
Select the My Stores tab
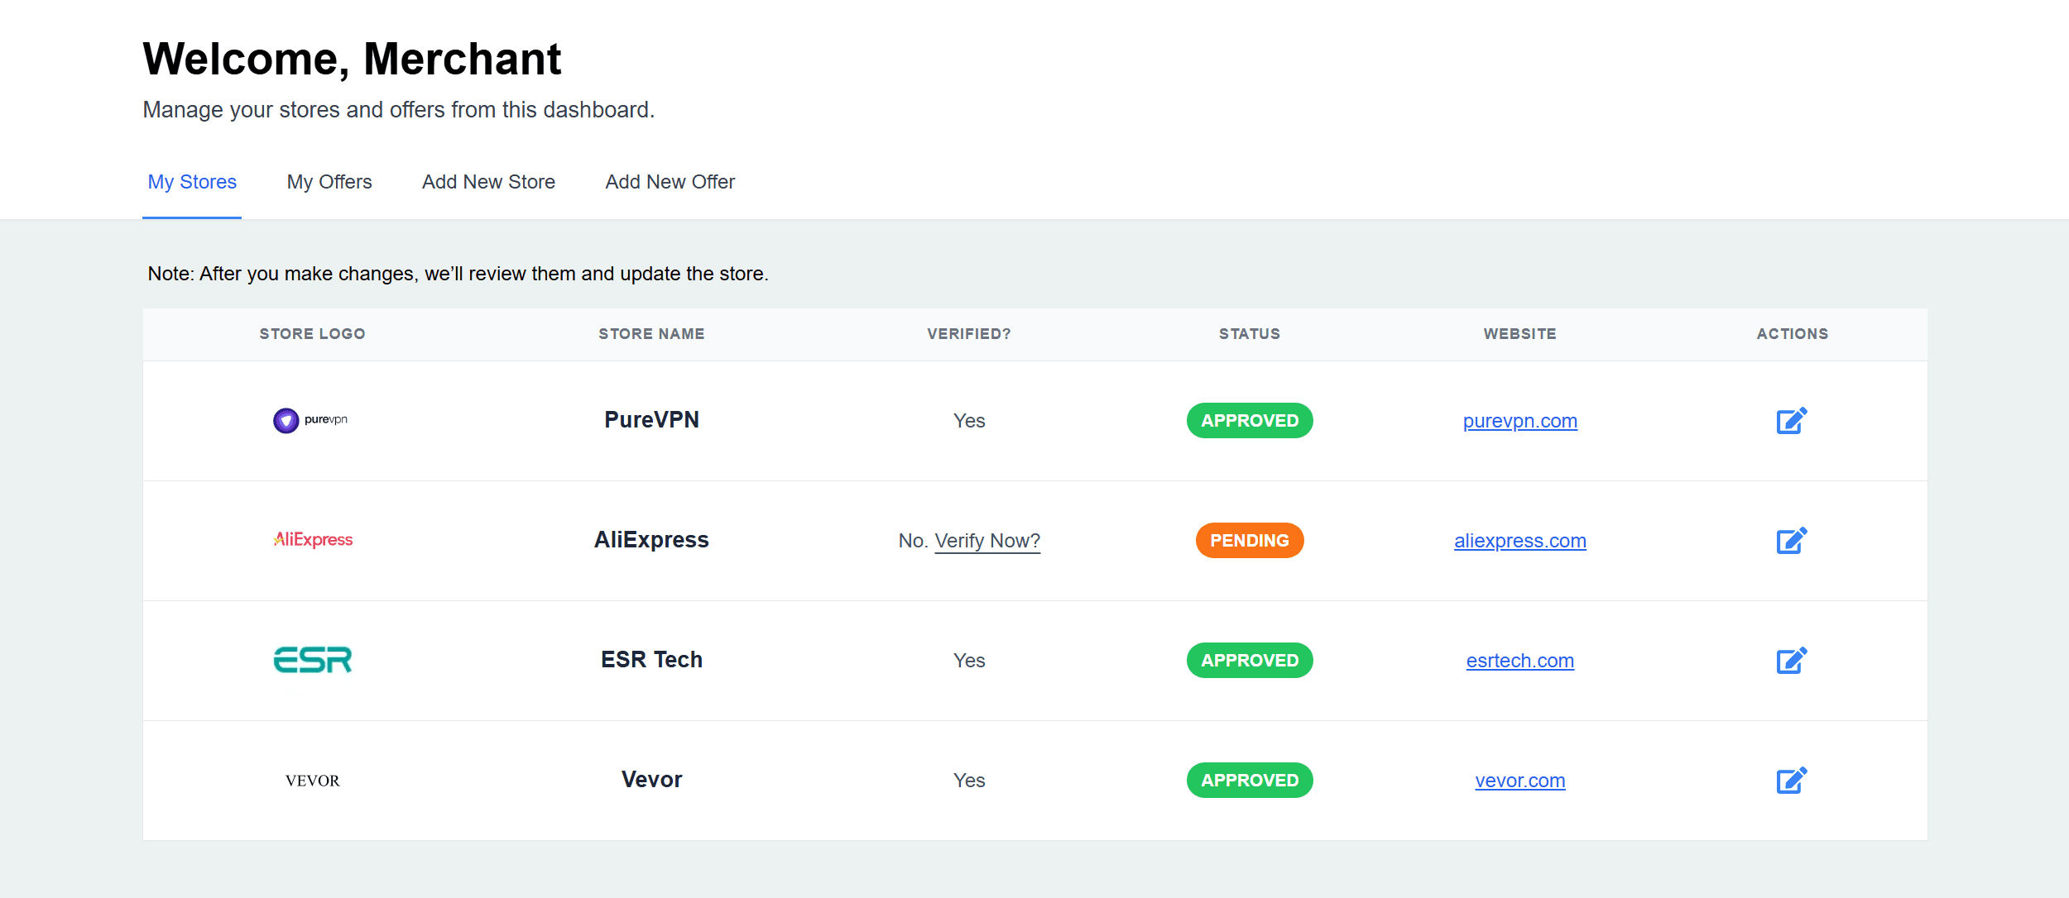click(x=191, y=182)
